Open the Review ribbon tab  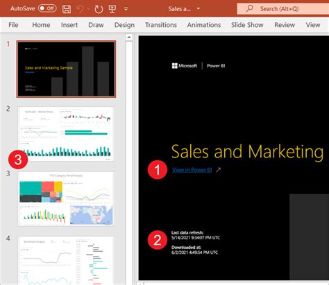(285, 25)
